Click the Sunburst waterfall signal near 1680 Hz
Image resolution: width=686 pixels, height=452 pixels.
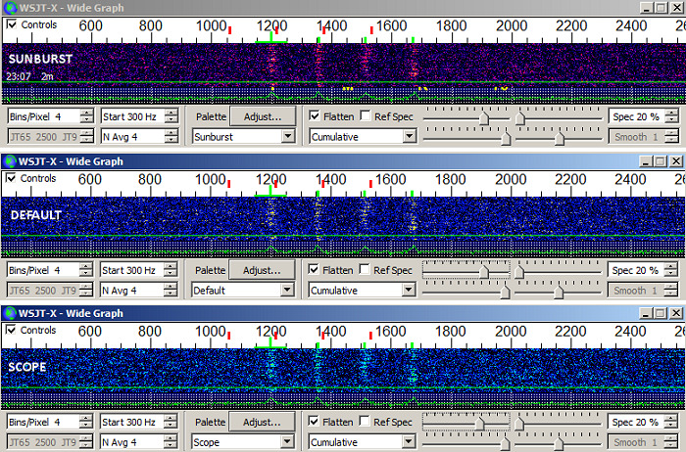(x=414, y=64)
